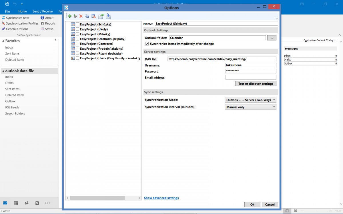Click Test or discover settings
This screenshot has width=343, height=214.
[255, 83]
